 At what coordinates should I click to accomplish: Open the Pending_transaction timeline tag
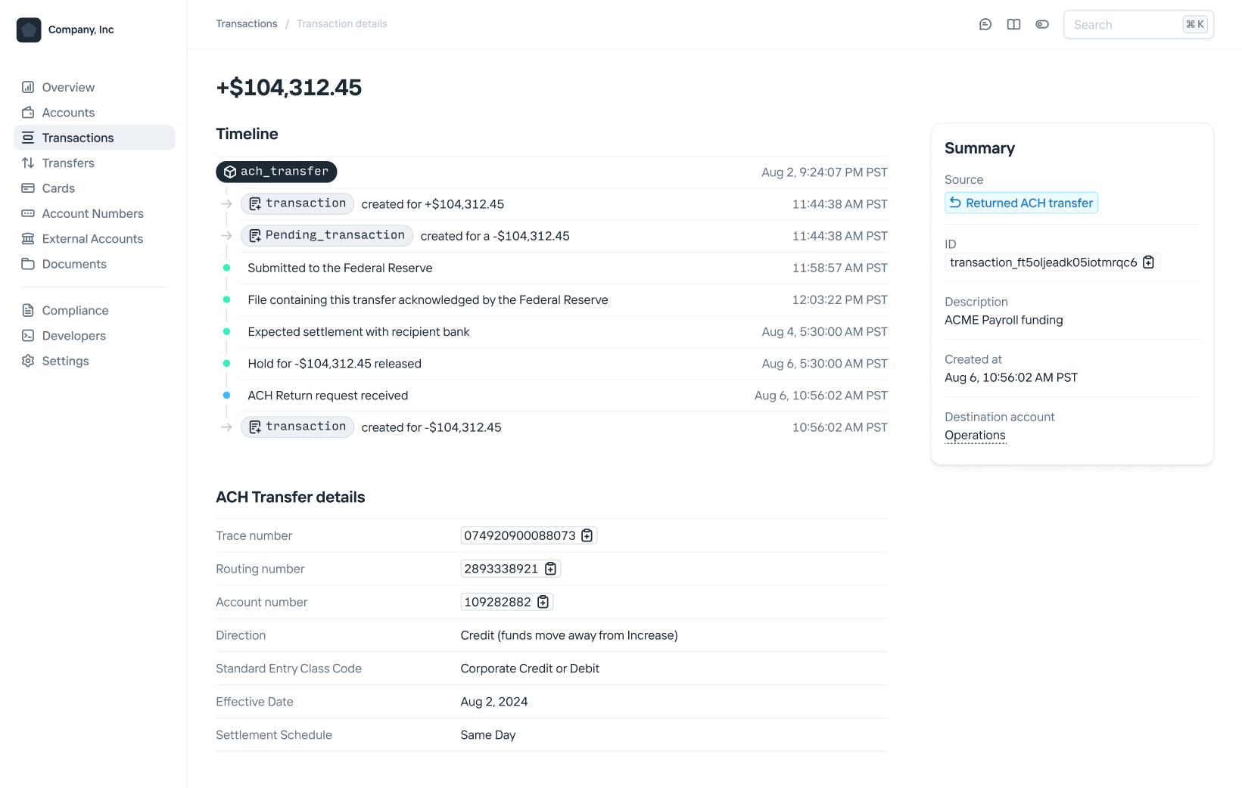point(327,236)
